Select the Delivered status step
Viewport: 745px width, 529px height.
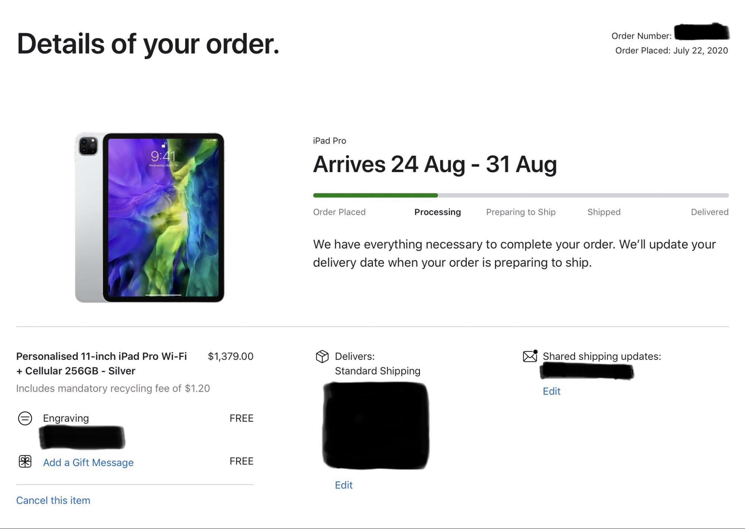[x=709, y=212]
